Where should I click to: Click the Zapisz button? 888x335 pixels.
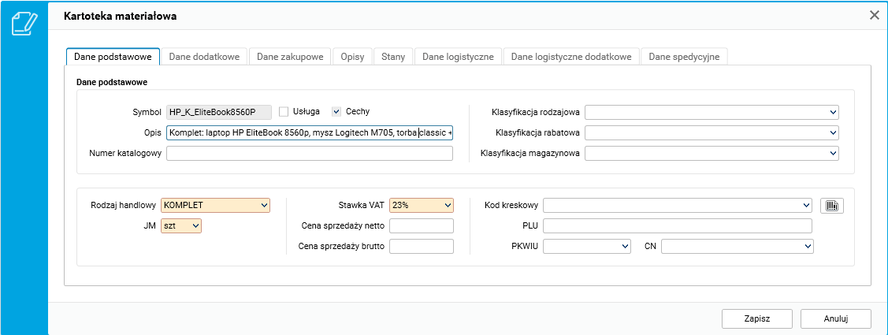coord(756,318)
